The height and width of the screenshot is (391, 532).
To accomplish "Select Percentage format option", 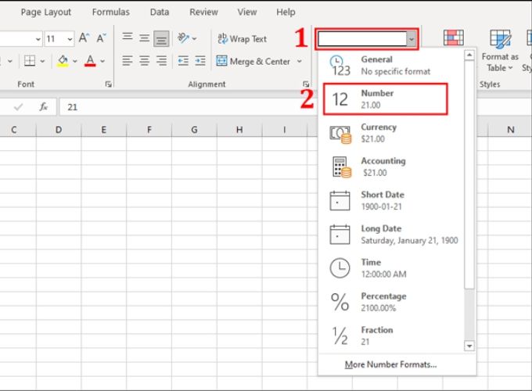I will (390, 302).
